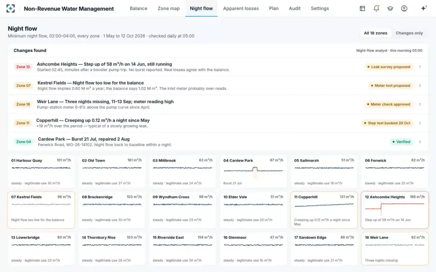Viewport: 436px width, 272px height.
Task: Expand the Weir Lane change row chevron
Action: tap(420, 104)
